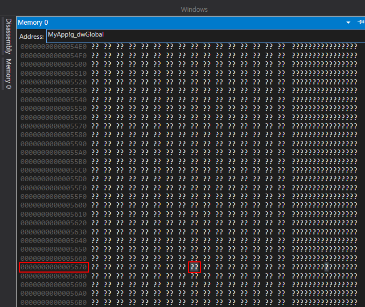Click the last byte of row 00000000000056B0
Viewport: 365px width, 307px height.
click(281, 302)
